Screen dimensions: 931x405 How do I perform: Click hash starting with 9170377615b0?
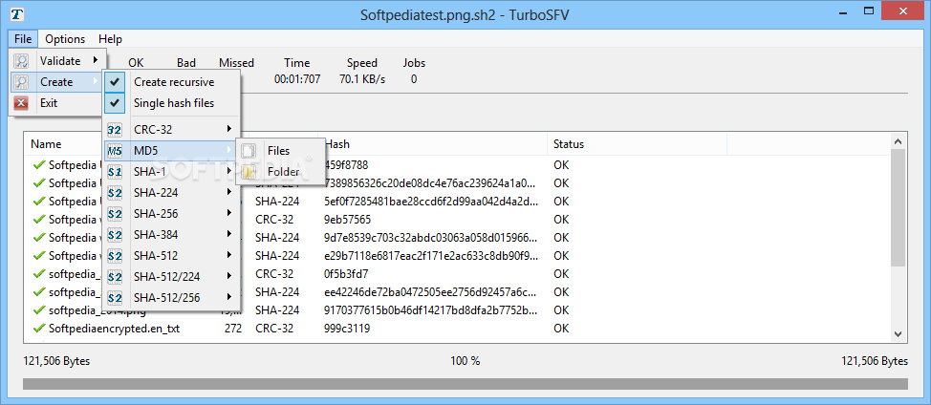pyautogui.click(x=431, y=310)
